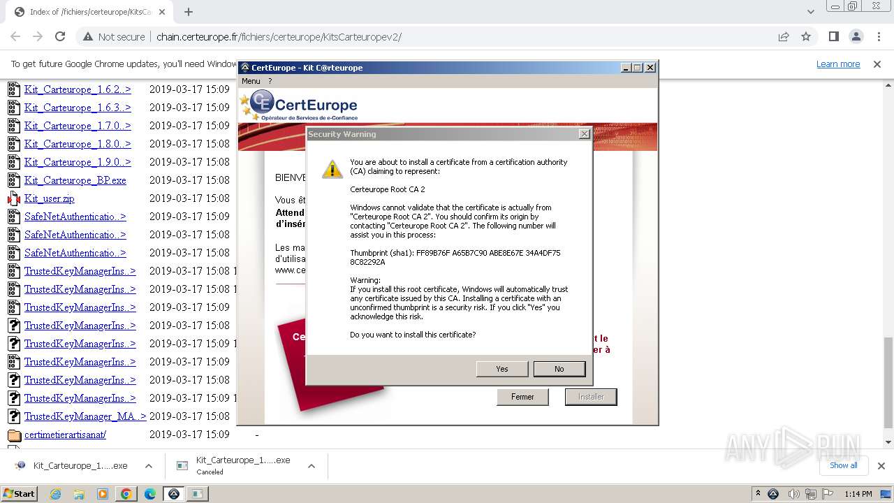Viewport: 894px width, 503px height.
Task: Toggle the Chrome side panel icon
Action: point(833,36)
